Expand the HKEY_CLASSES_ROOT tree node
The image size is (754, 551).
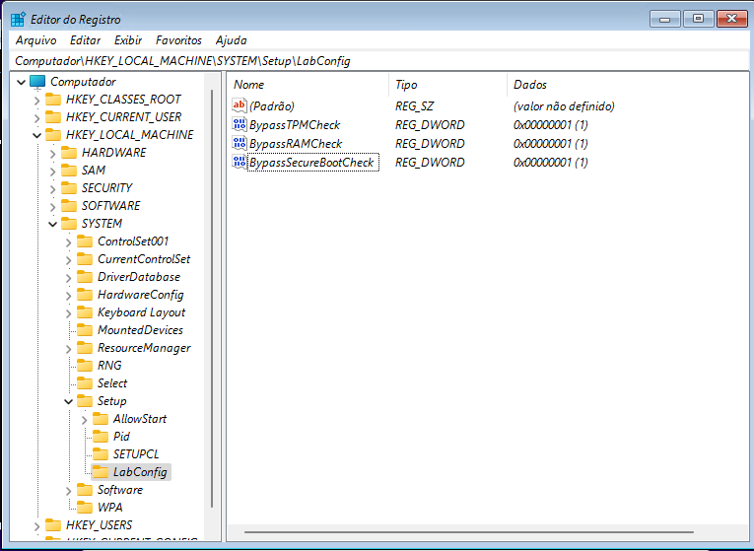37,100
